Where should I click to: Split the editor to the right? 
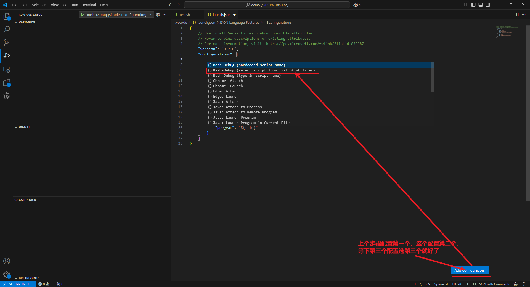(x=516, y=15)
